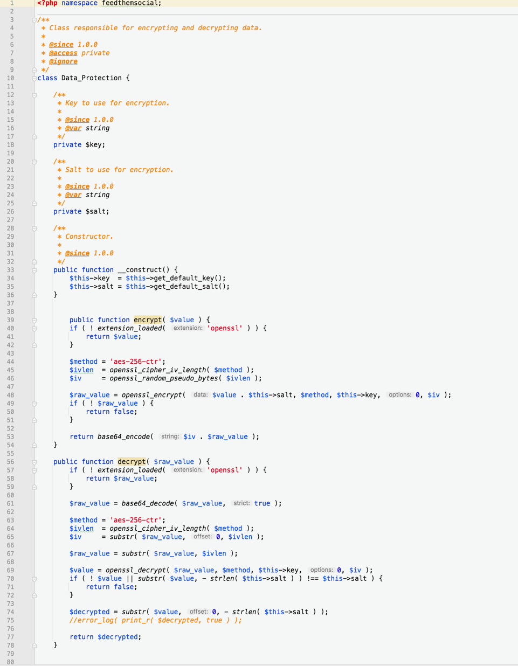518x666 pixels.
Task: Click line number 80 in the gutter
Action: click(x=10, y=662)
